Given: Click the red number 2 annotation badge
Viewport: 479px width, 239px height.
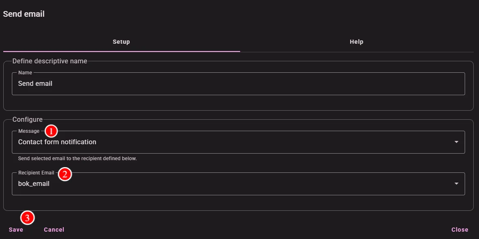Looking at the screenshot, I should (65, 174).
